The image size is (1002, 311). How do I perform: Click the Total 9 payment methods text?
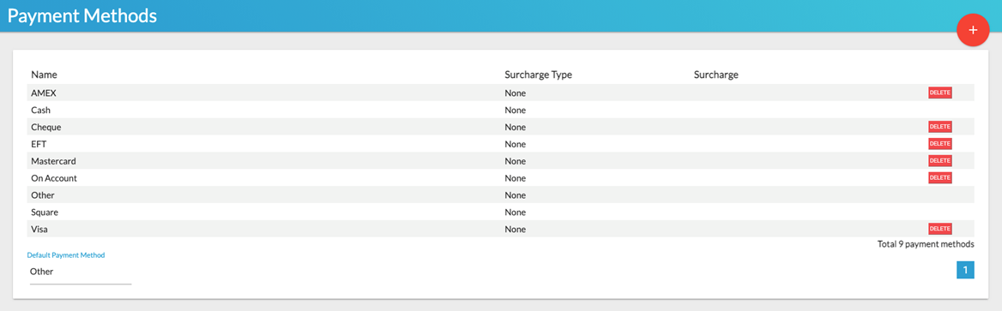(x=926, y=244)
